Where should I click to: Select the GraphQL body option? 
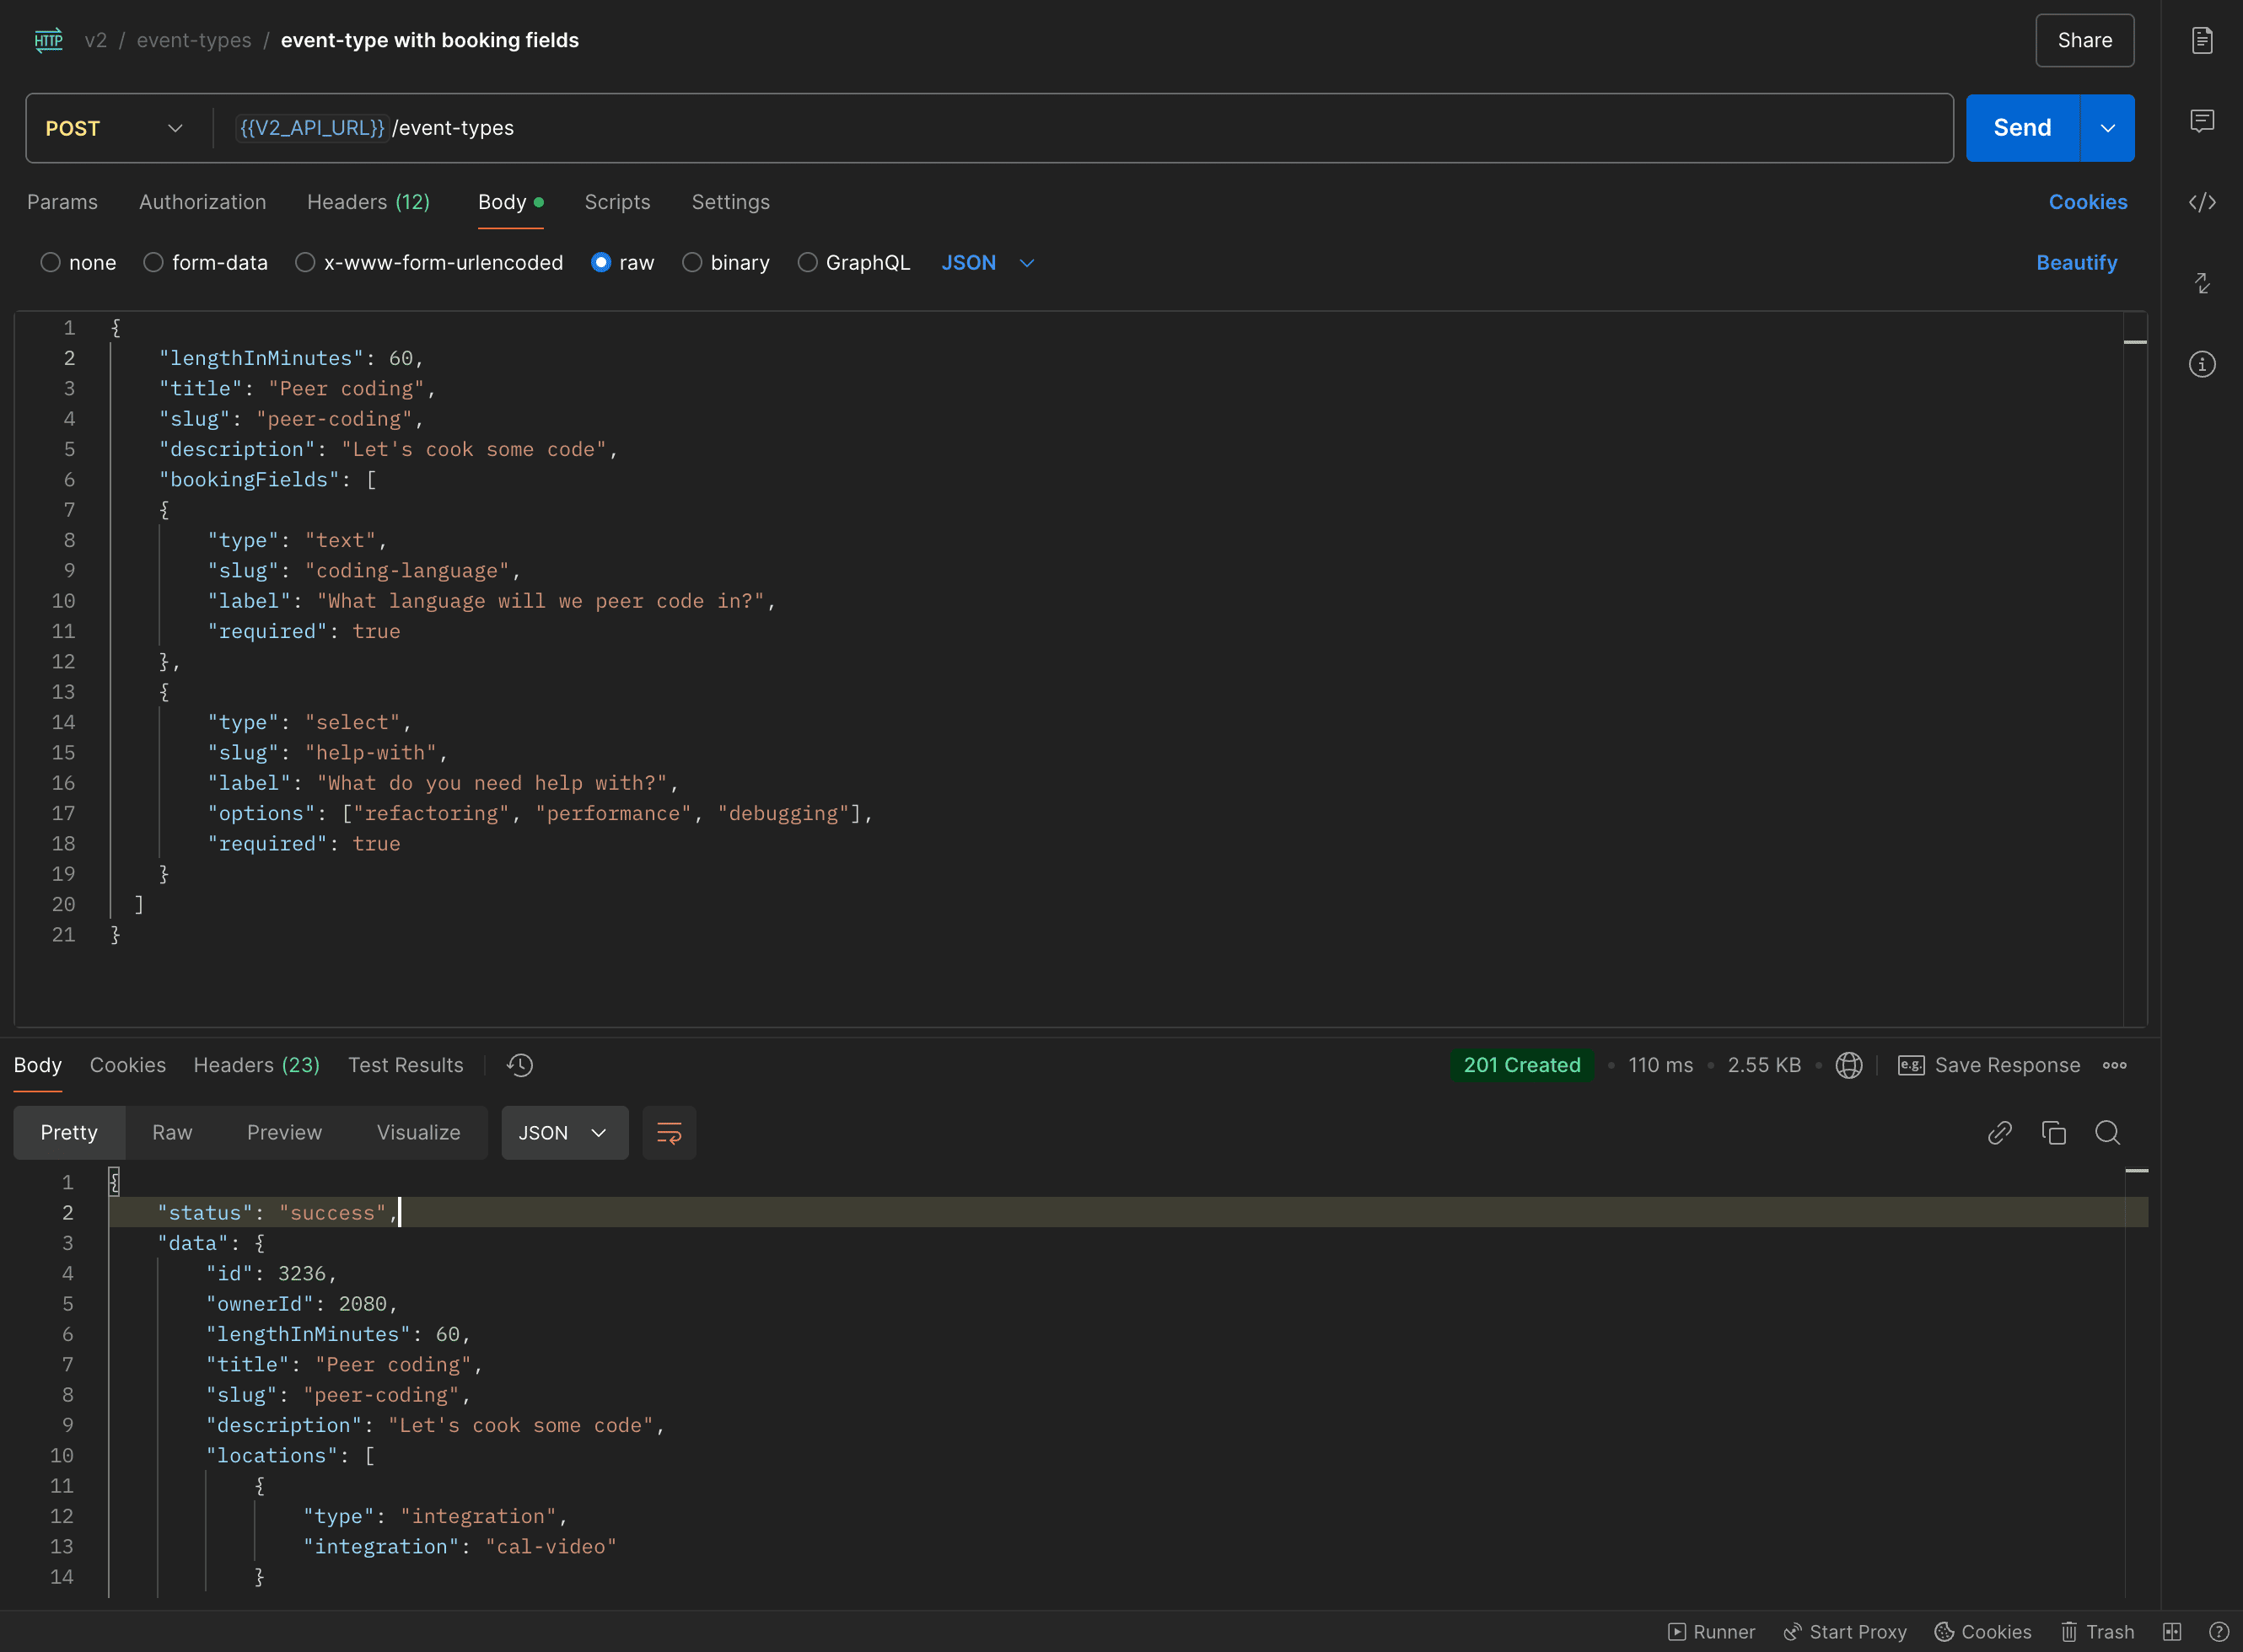(x=807, y=262)
